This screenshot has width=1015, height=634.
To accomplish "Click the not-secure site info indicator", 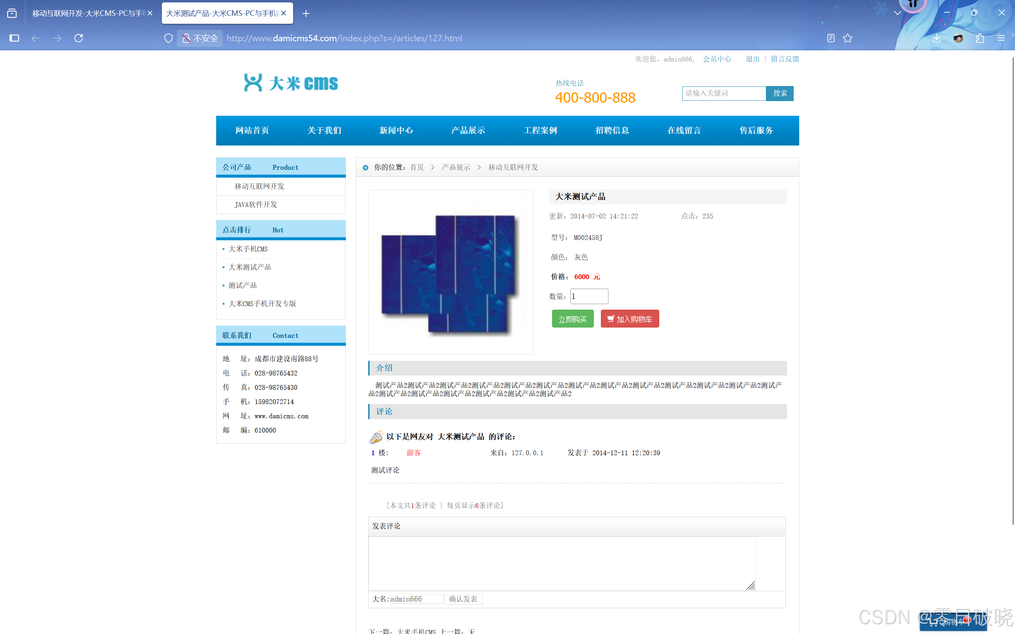I will [200, 38].
